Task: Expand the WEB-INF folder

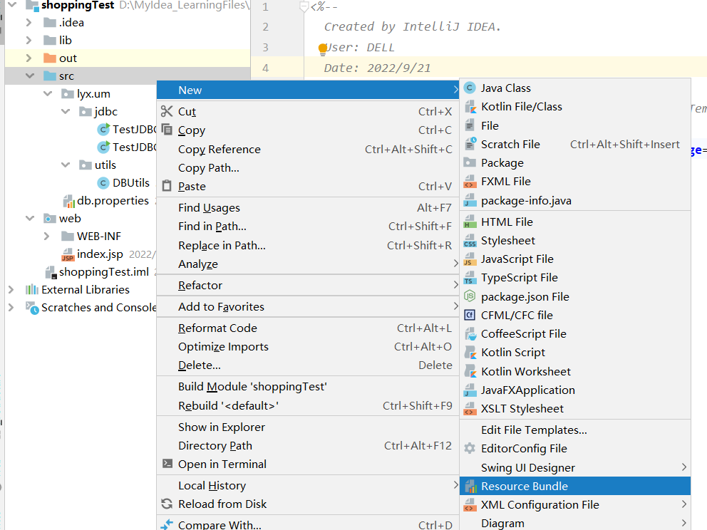Action: 46,237
